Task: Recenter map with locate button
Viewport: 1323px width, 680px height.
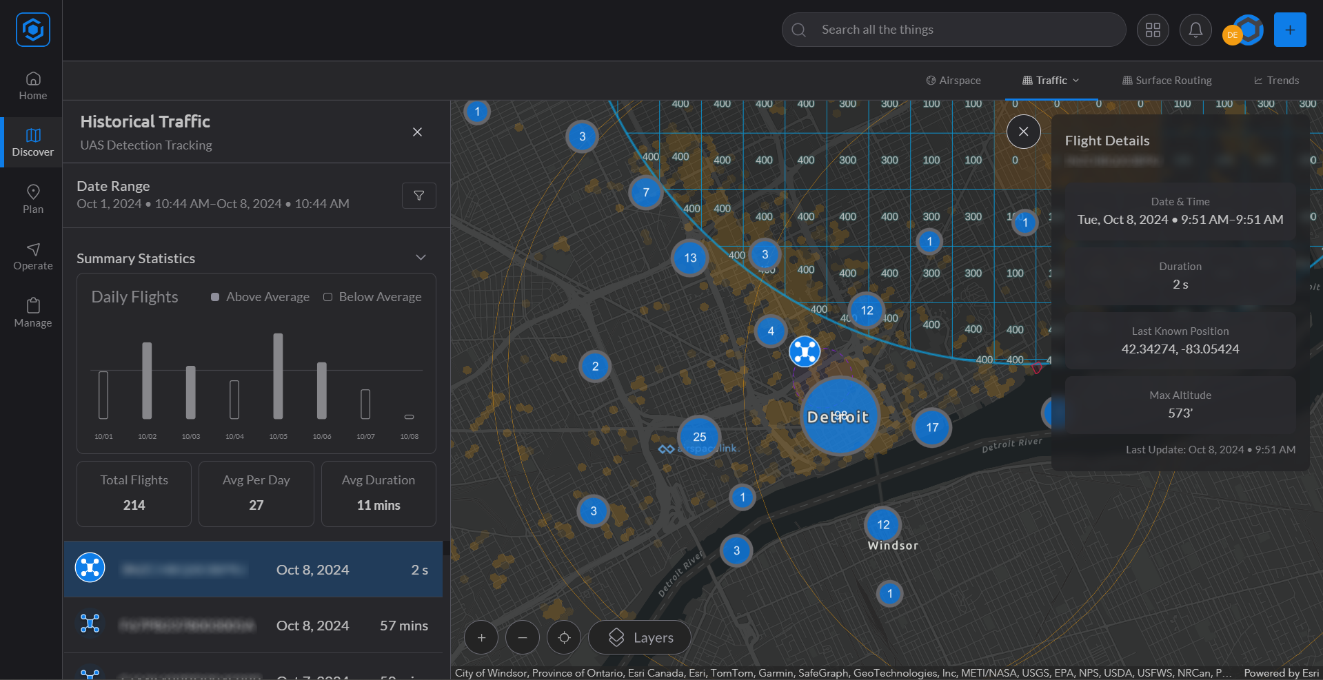Action: [564, 638]
